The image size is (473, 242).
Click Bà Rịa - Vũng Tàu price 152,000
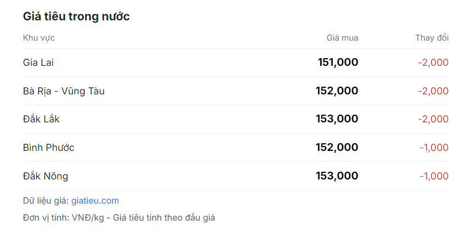pos(337,91)
